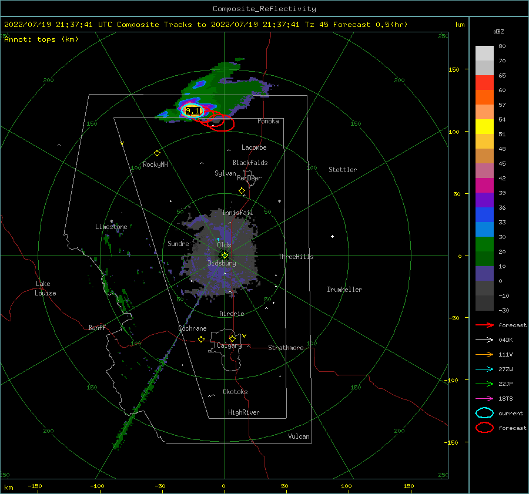This screenshot has width=529, height=494.
Task: Select the yellow diamond marker below RedDeer
Action: coord(242,191)
